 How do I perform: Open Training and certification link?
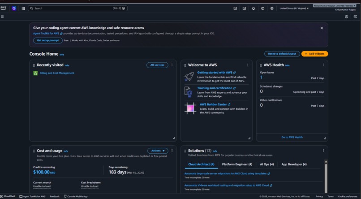click(x=216, y=88)
